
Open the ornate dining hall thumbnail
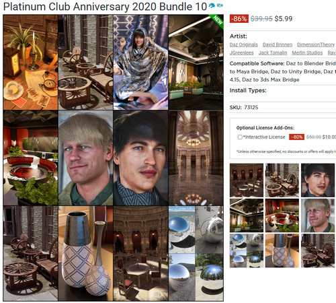click(247, 180)
